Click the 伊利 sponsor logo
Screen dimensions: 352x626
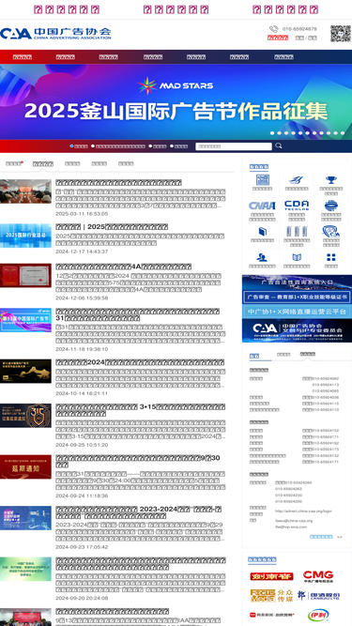coord(318,615)
